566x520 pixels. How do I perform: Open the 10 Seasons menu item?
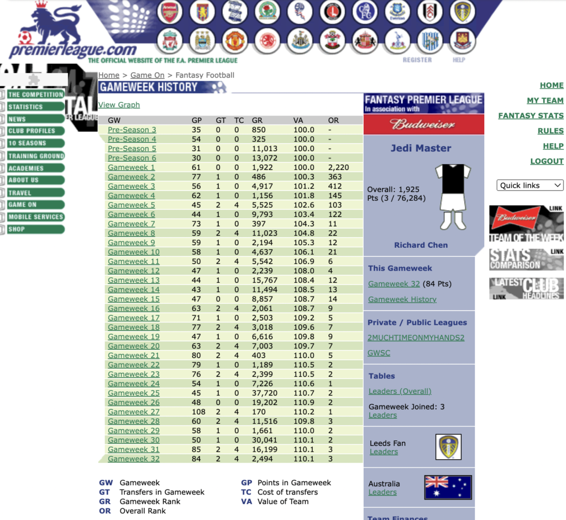(x=35, y=143)
